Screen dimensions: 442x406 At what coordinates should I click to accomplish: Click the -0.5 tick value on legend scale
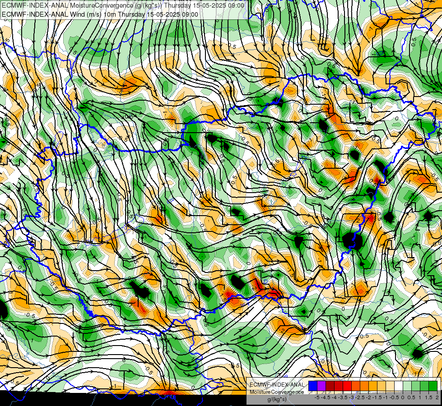tap(394, 397)
